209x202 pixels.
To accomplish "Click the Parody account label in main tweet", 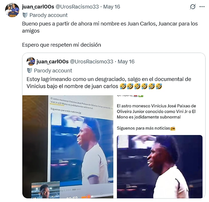I will (48, 15).
